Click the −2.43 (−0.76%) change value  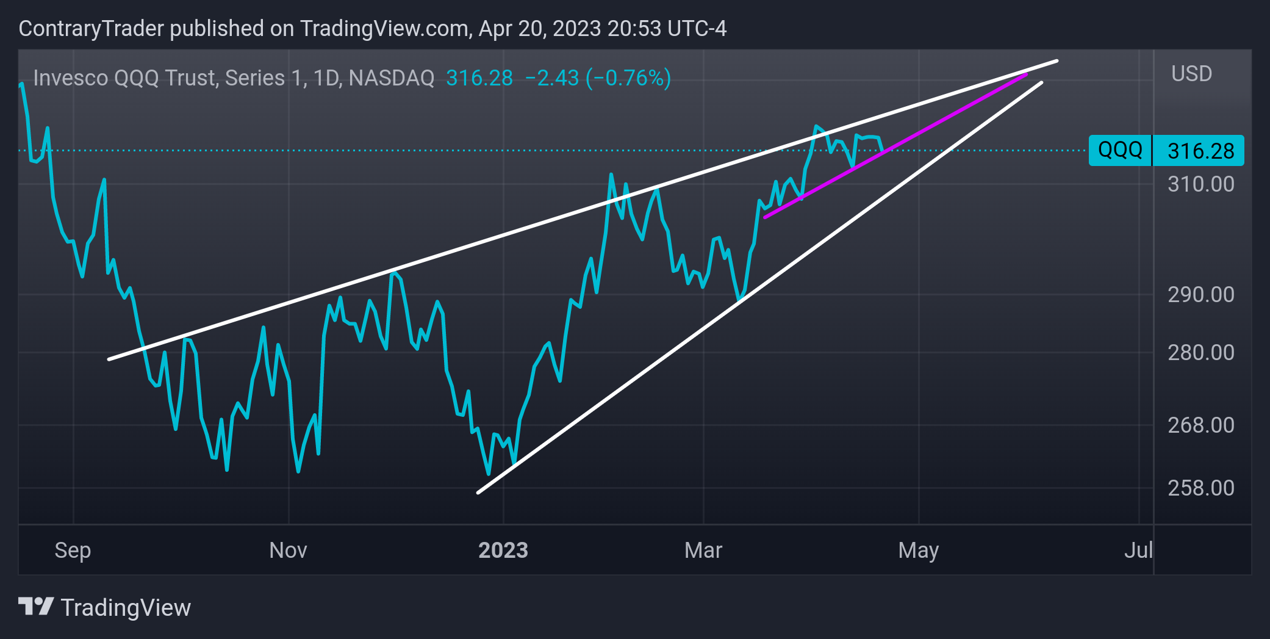point(598,78)
